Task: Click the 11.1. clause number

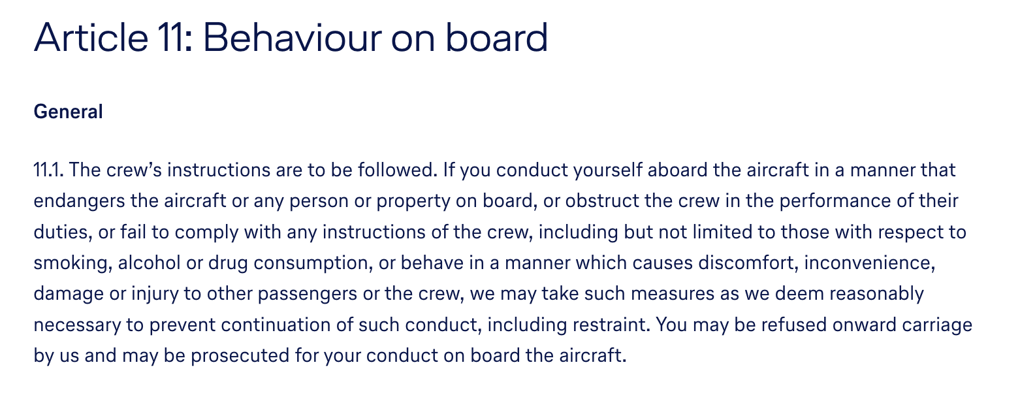Action: pyautogui.click(x=48, y=170)
